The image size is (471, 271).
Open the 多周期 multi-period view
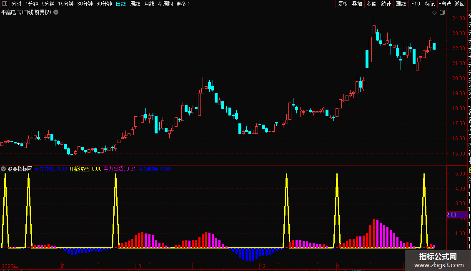click(x=165, y=4)
